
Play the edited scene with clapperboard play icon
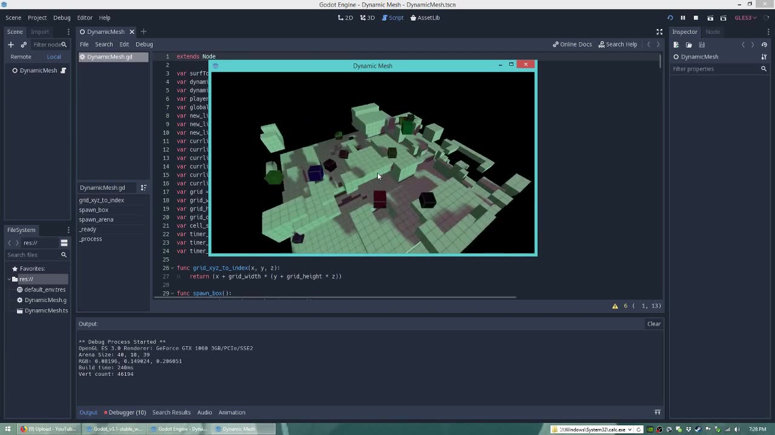710,18
